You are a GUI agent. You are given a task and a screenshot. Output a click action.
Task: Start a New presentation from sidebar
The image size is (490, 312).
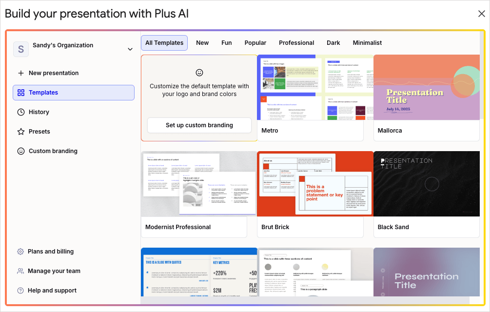point(74,73)
